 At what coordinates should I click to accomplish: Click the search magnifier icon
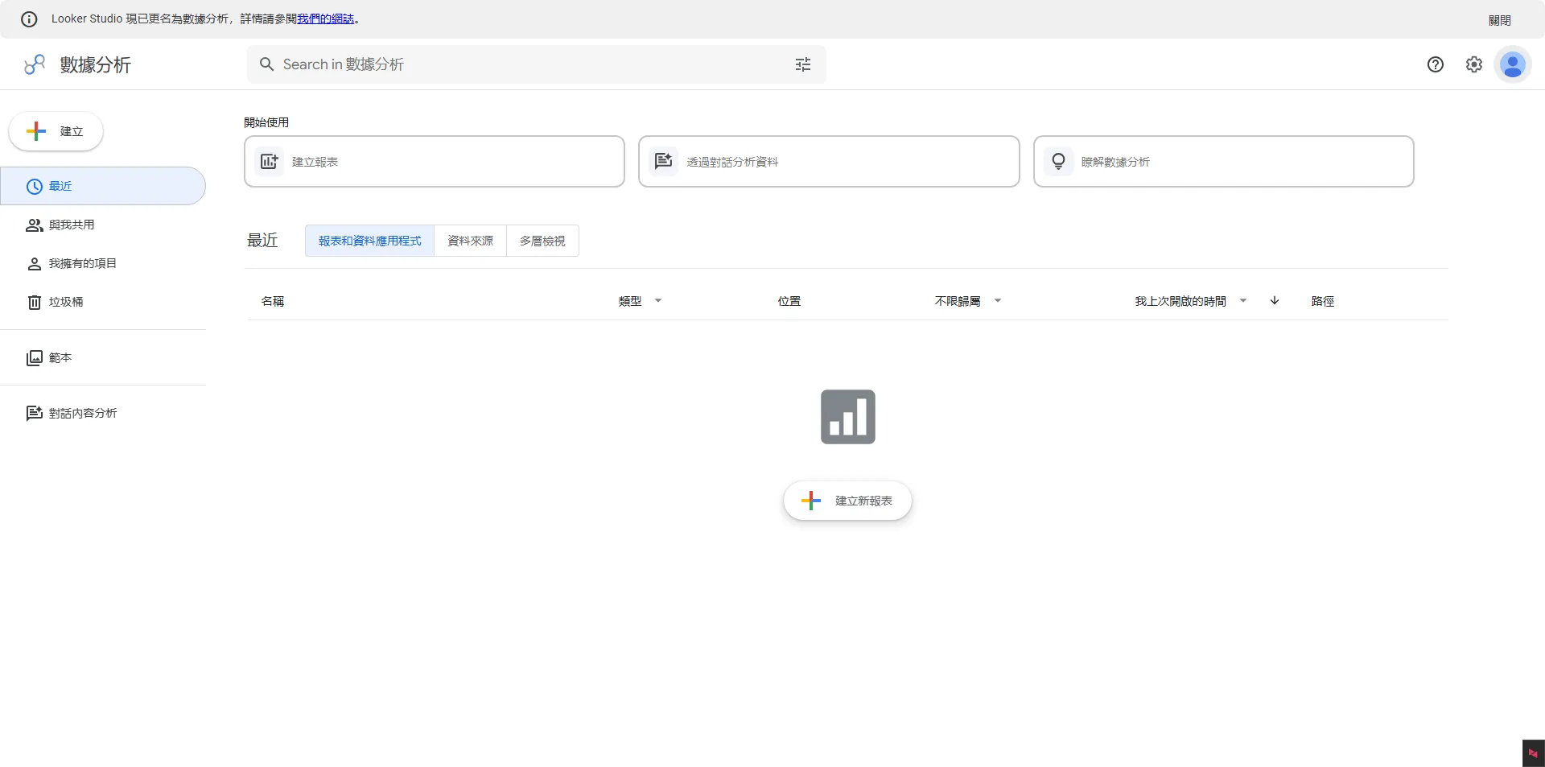tap(266, 64)
